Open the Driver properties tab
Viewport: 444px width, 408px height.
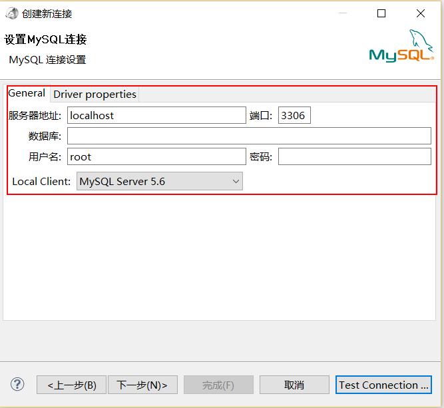[x=95, y=95]
